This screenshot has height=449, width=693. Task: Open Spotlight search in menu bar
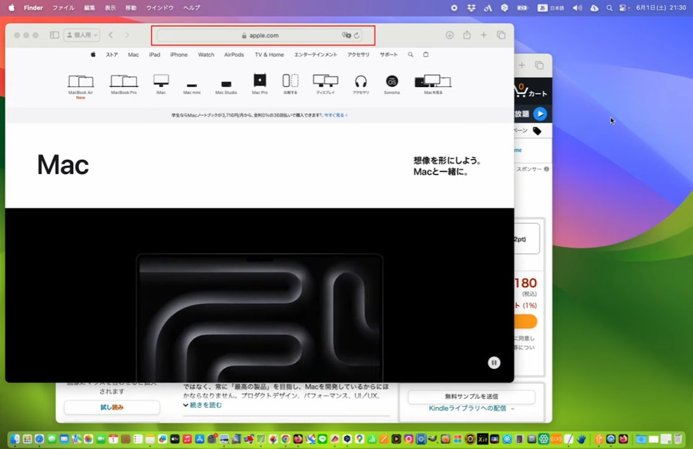[609, 7]
